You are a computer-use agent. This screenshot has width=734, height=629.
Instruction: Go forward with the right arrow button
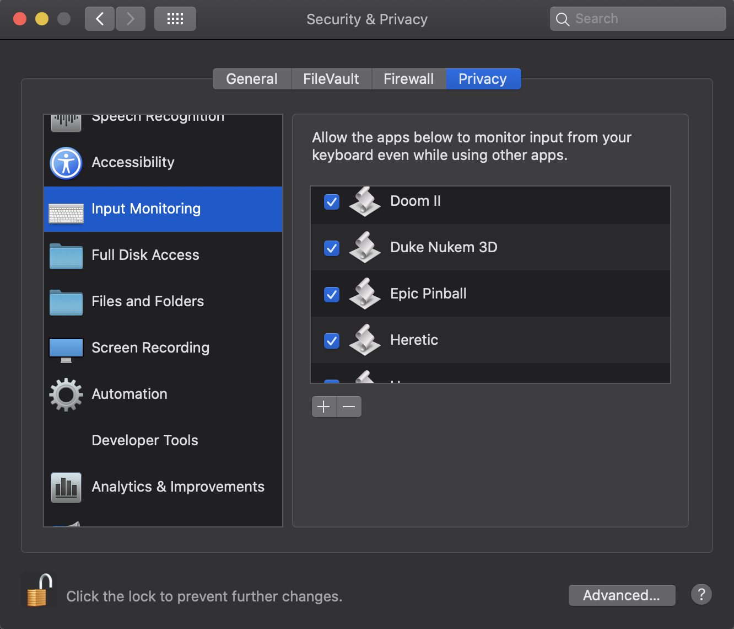tap(131, 19)
